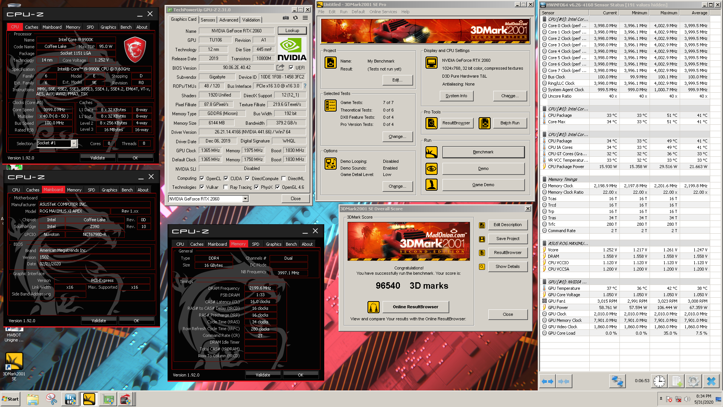723x407 pixels.
Task: Open HWiNFO sensor settings gear icon
Action: tap(694, 381)
